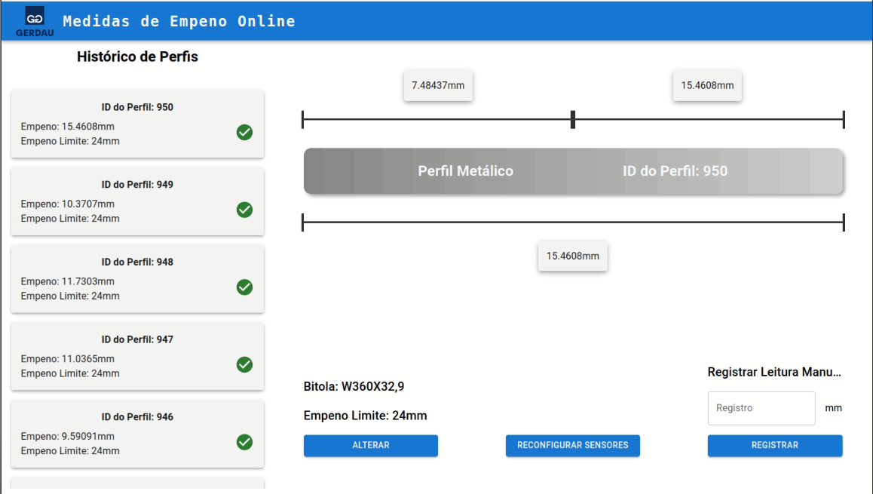Viewport: 873px width, 494px height.
Task: Click the top-right 15.4608mm measurement label
Action: [x=706, y=86]
